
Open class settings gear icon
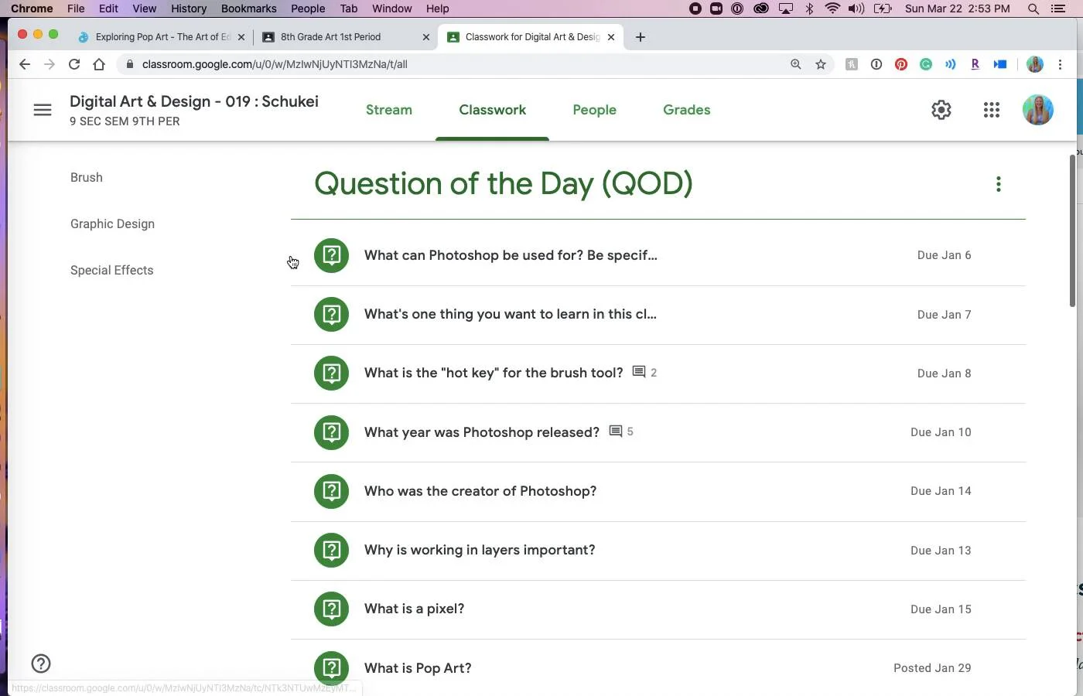tap(941, 110)
